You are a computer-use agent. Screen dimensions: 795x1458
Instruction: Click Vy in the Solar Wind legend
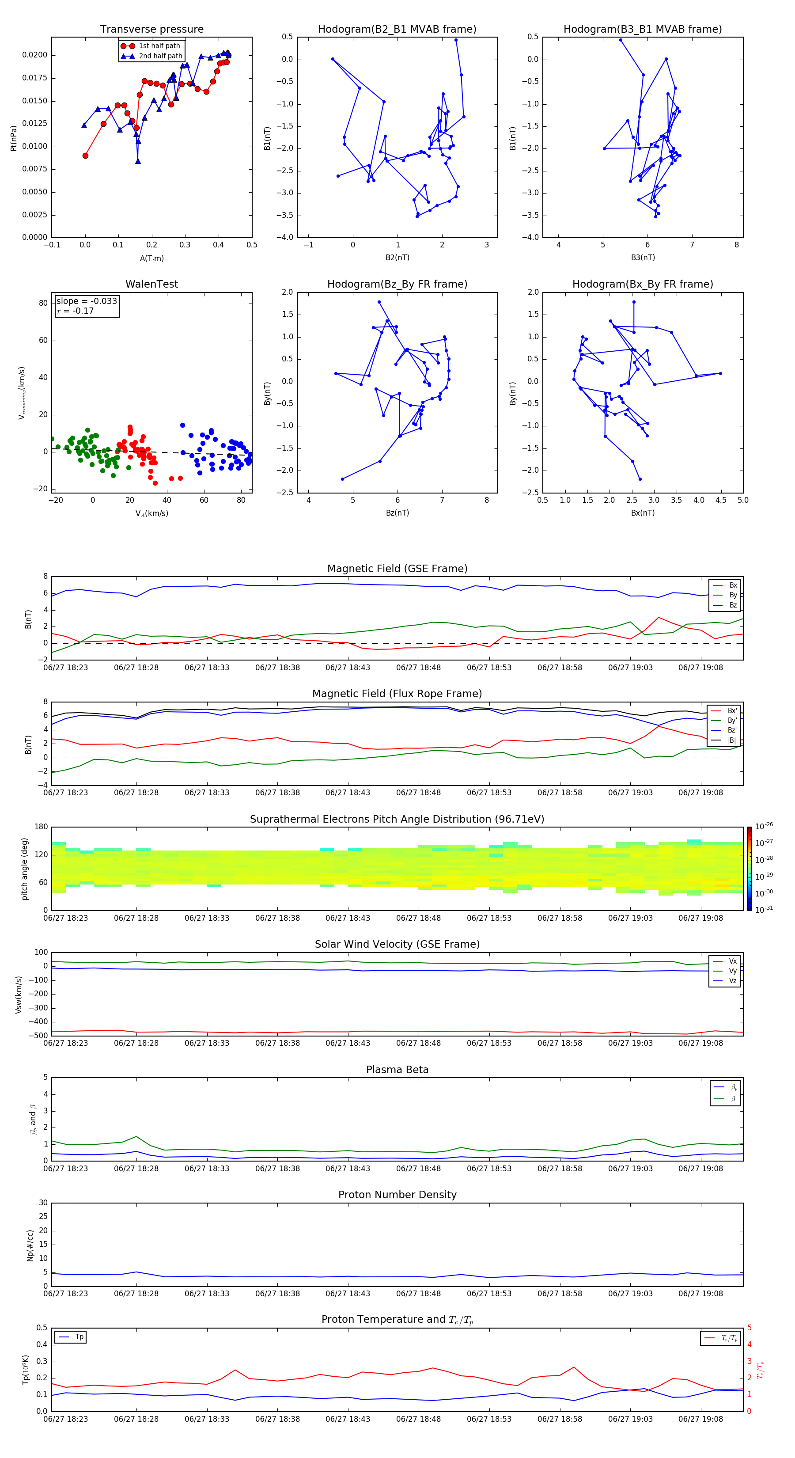click(x=725, y=971)
